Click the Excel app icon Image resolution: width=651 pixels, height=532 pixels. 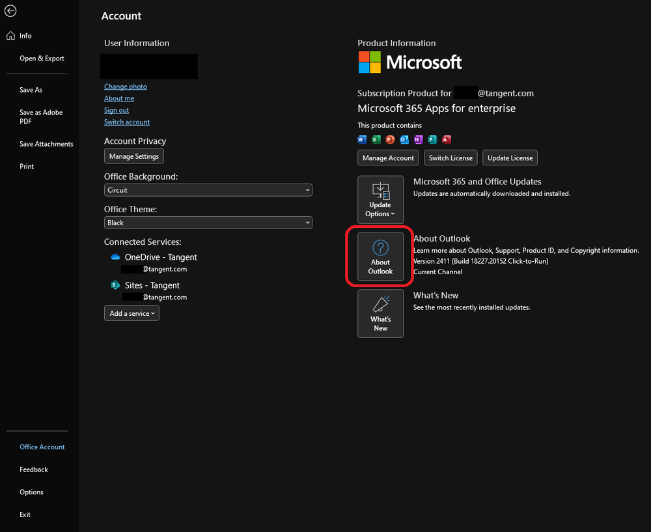(376, 139)
